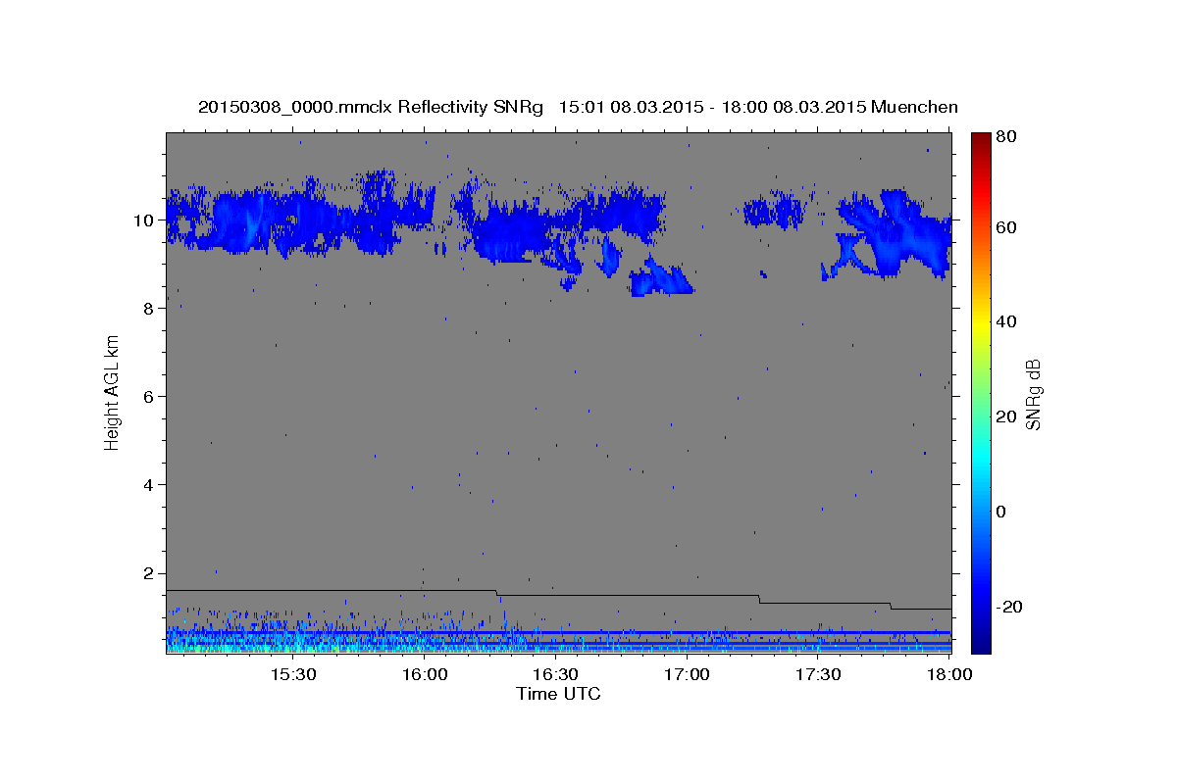1177x784 pixels.
Task: Click the 17:00 time tick label
Action: pyautogui.click(x=687, y=674)
